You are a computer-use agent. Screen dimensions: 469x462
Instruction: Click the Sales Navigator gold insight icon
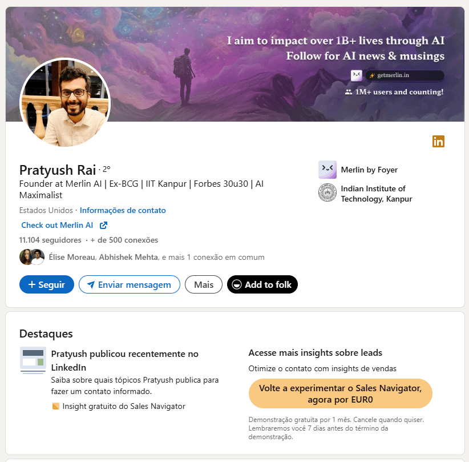[x=56, y=406]
